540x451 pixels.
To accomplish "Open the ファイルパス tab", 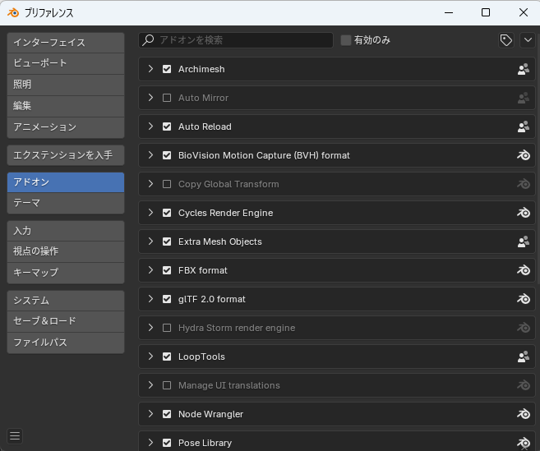I will tap(66, 343).
